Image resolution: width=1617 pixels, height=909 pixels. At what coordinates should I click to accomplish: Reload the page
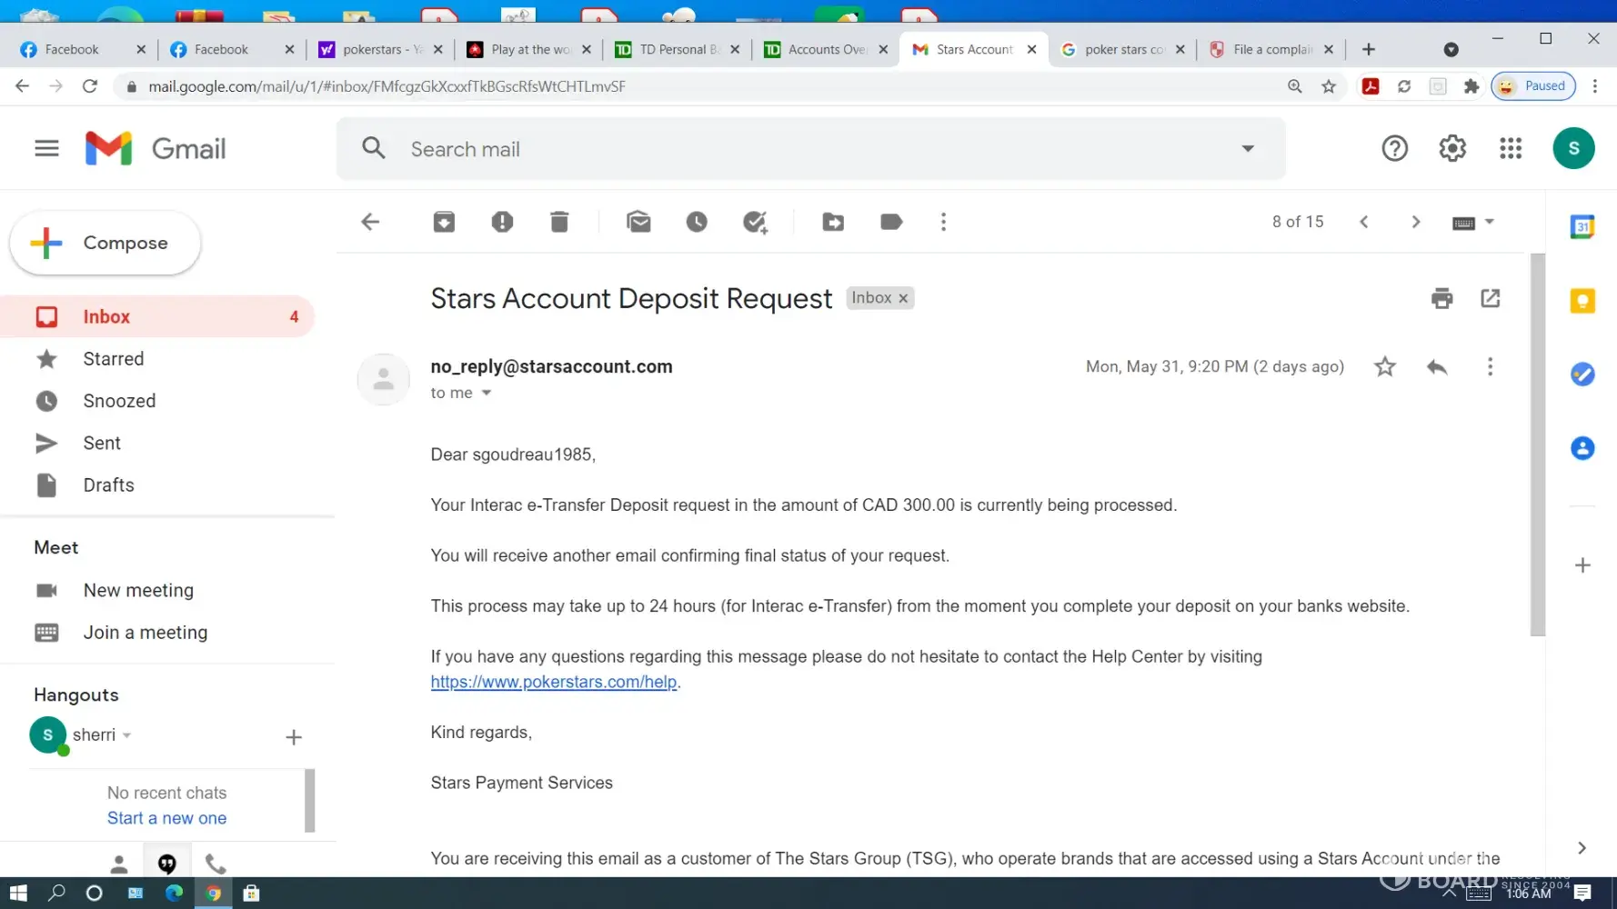click(89, 86)
